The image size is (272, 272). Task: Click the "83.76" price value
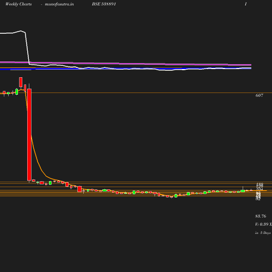(x=261, y=216)
